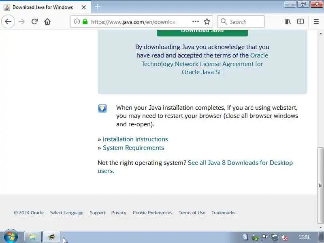The width and height of the screenshot is (324, 243).
Task: Open the Action Center flag icon
Action: [265, 237]
